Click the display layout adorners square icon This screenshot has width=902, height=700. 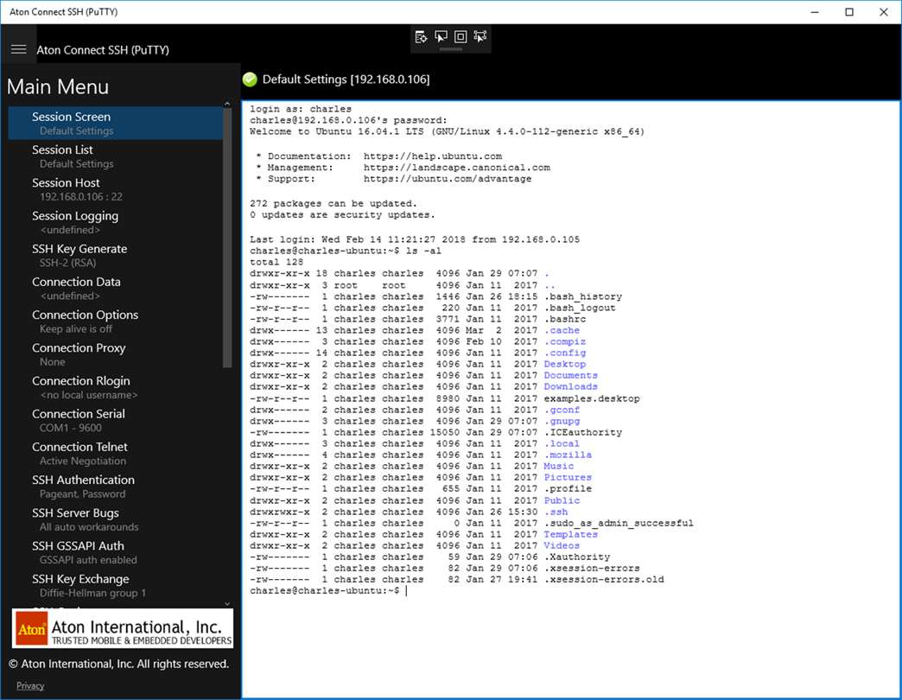(461, 37)
